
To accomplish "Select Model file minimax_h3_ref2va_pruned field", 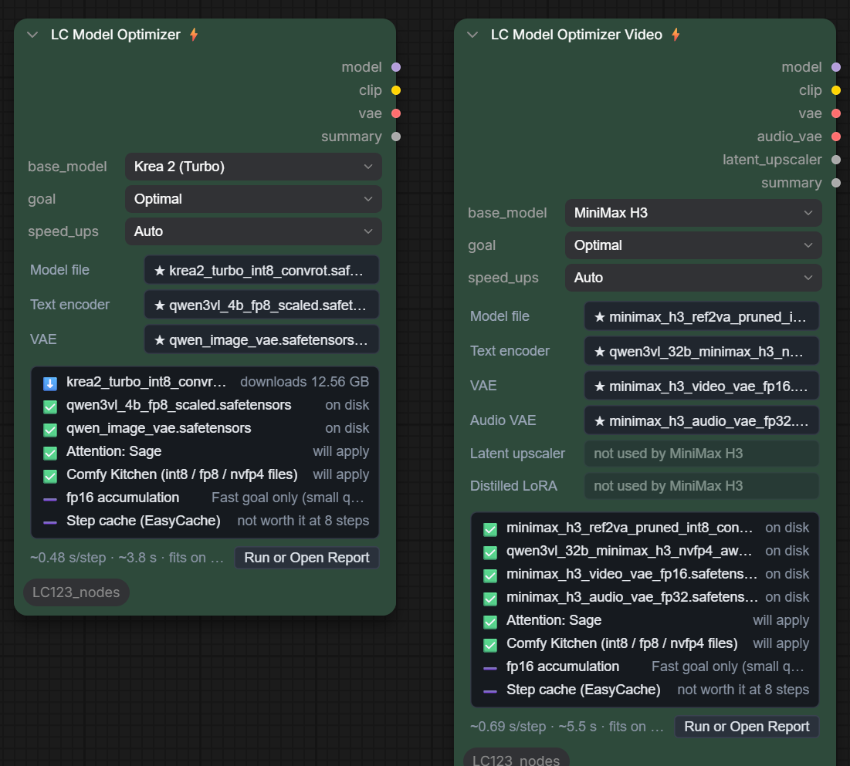I will point(702,317).
